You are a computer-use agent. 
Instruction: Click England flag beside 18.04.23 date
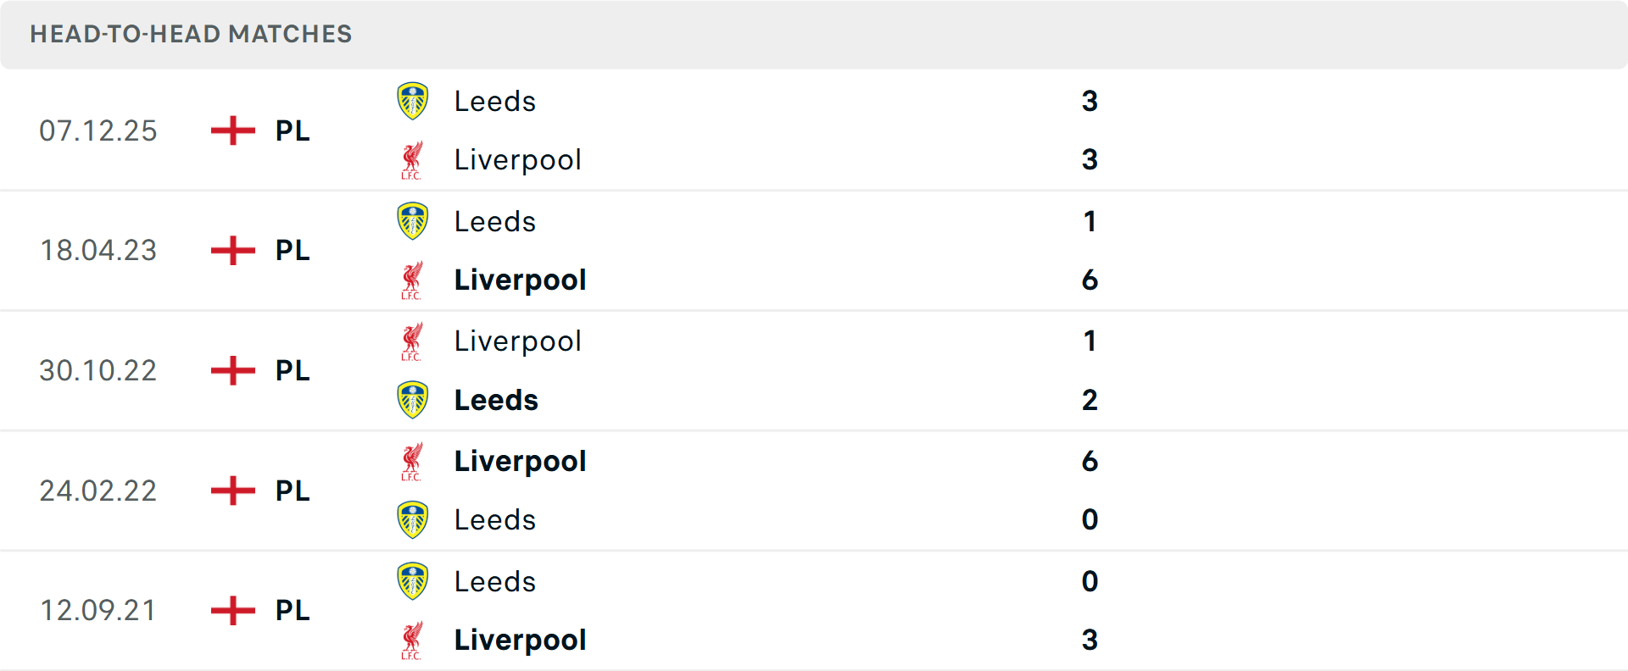pyautogui.click(x=232, y=251)
